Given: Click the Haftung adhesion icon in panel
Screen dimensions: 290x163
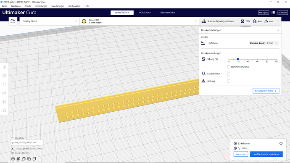Looking at the screenshot, I should [x=203, y=81].
